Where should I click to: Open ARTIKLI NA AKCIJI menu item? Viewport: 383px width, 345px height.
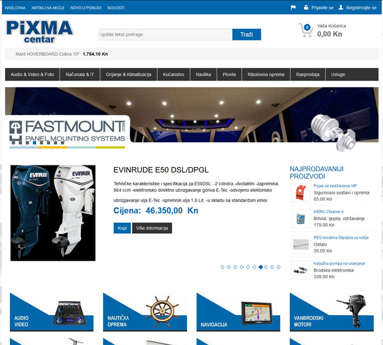pos(48,8)
